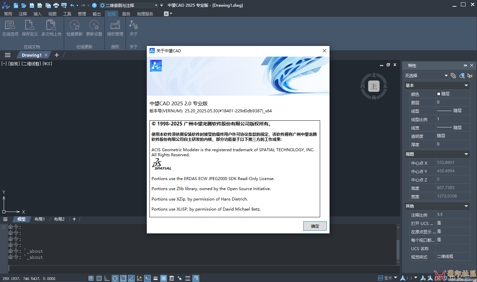
Task: Switch to the 注释 ribbon tab
Action: tap(23, 14)
